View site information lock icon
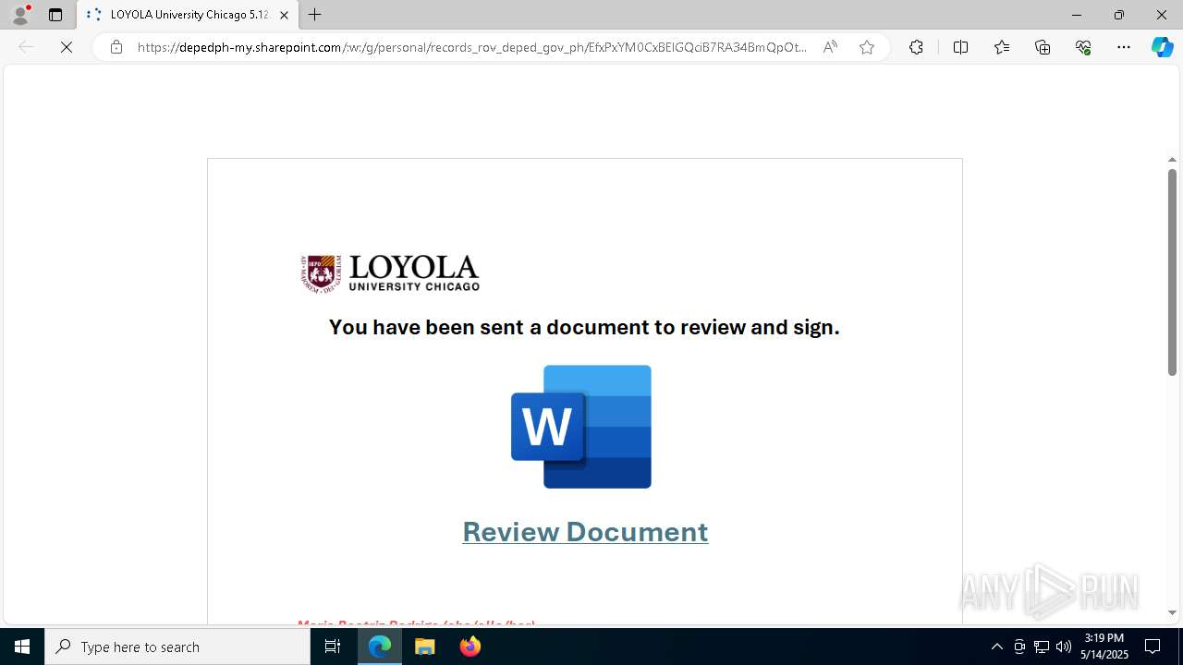The image size is (1183, 665). pos(116,47)
